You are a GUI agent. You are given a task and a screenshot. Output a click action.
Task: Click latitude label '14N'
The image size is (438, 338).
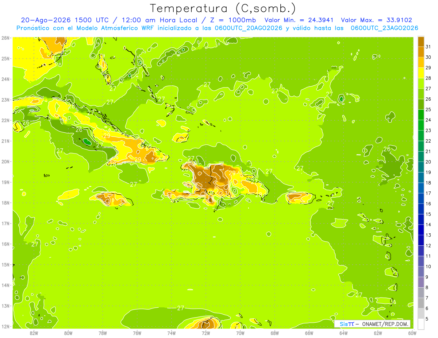coord(5,285)
